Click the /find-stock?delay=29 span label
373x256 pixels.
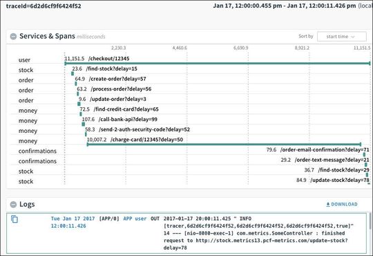344,170
